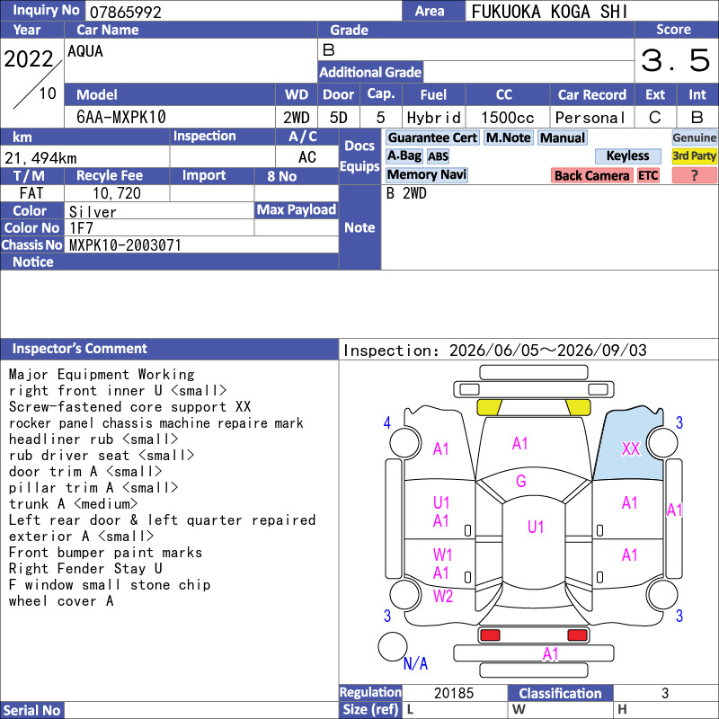This screenshot has height=719, width=719.
Task: Toggle the ETC equipment tag
Action: click(648, 175)
